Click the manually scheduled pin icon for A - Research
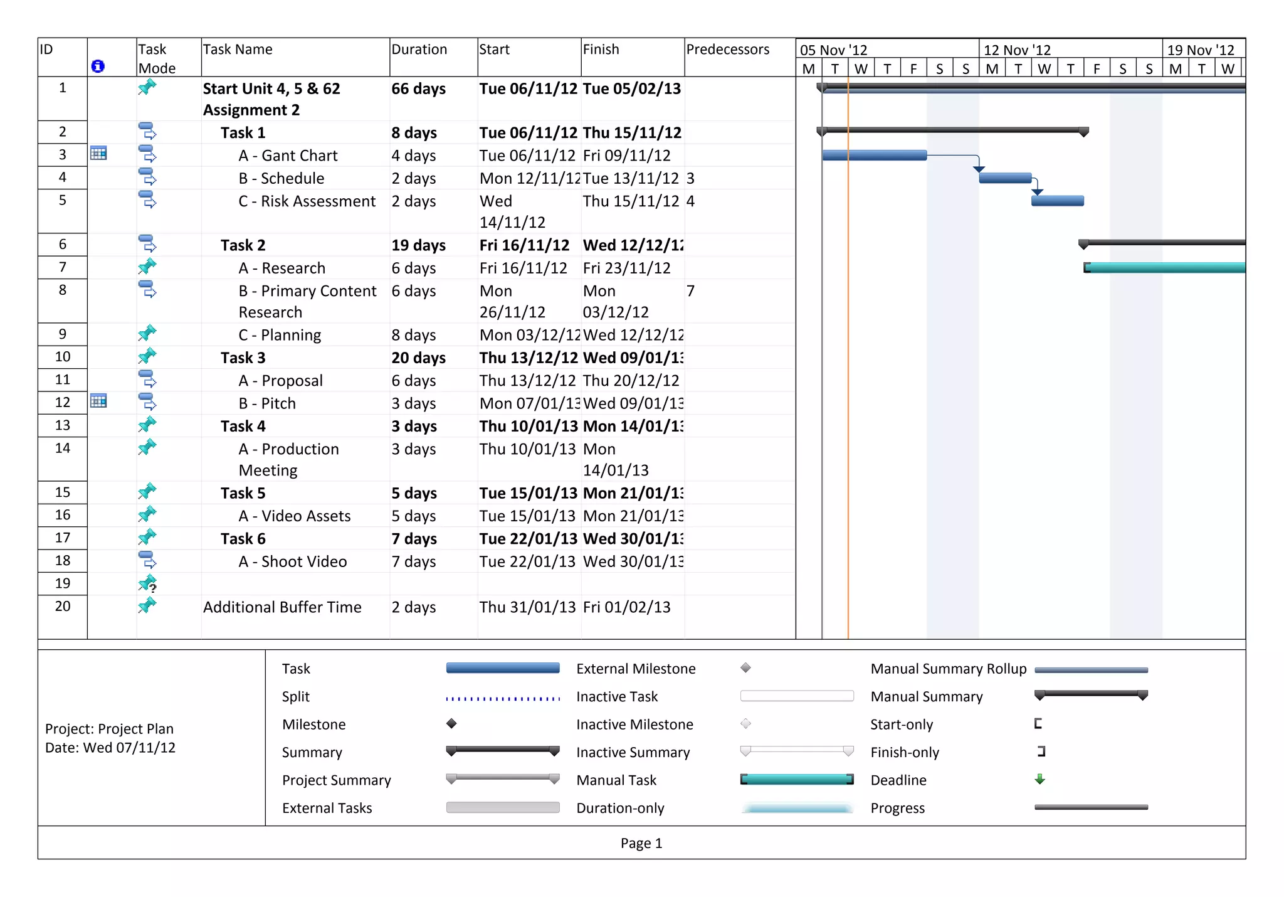The height and width of the screenshot is (897, 1284). (147, 267)
